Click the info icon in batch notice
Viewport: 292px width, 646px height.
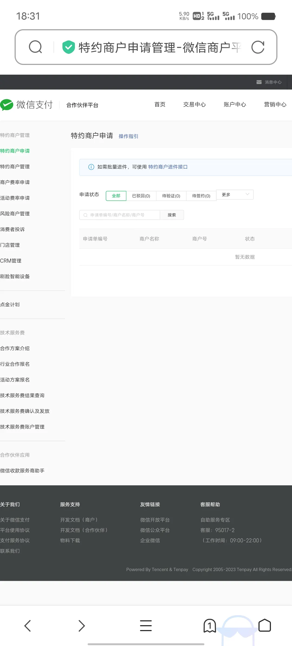point(91,167)
